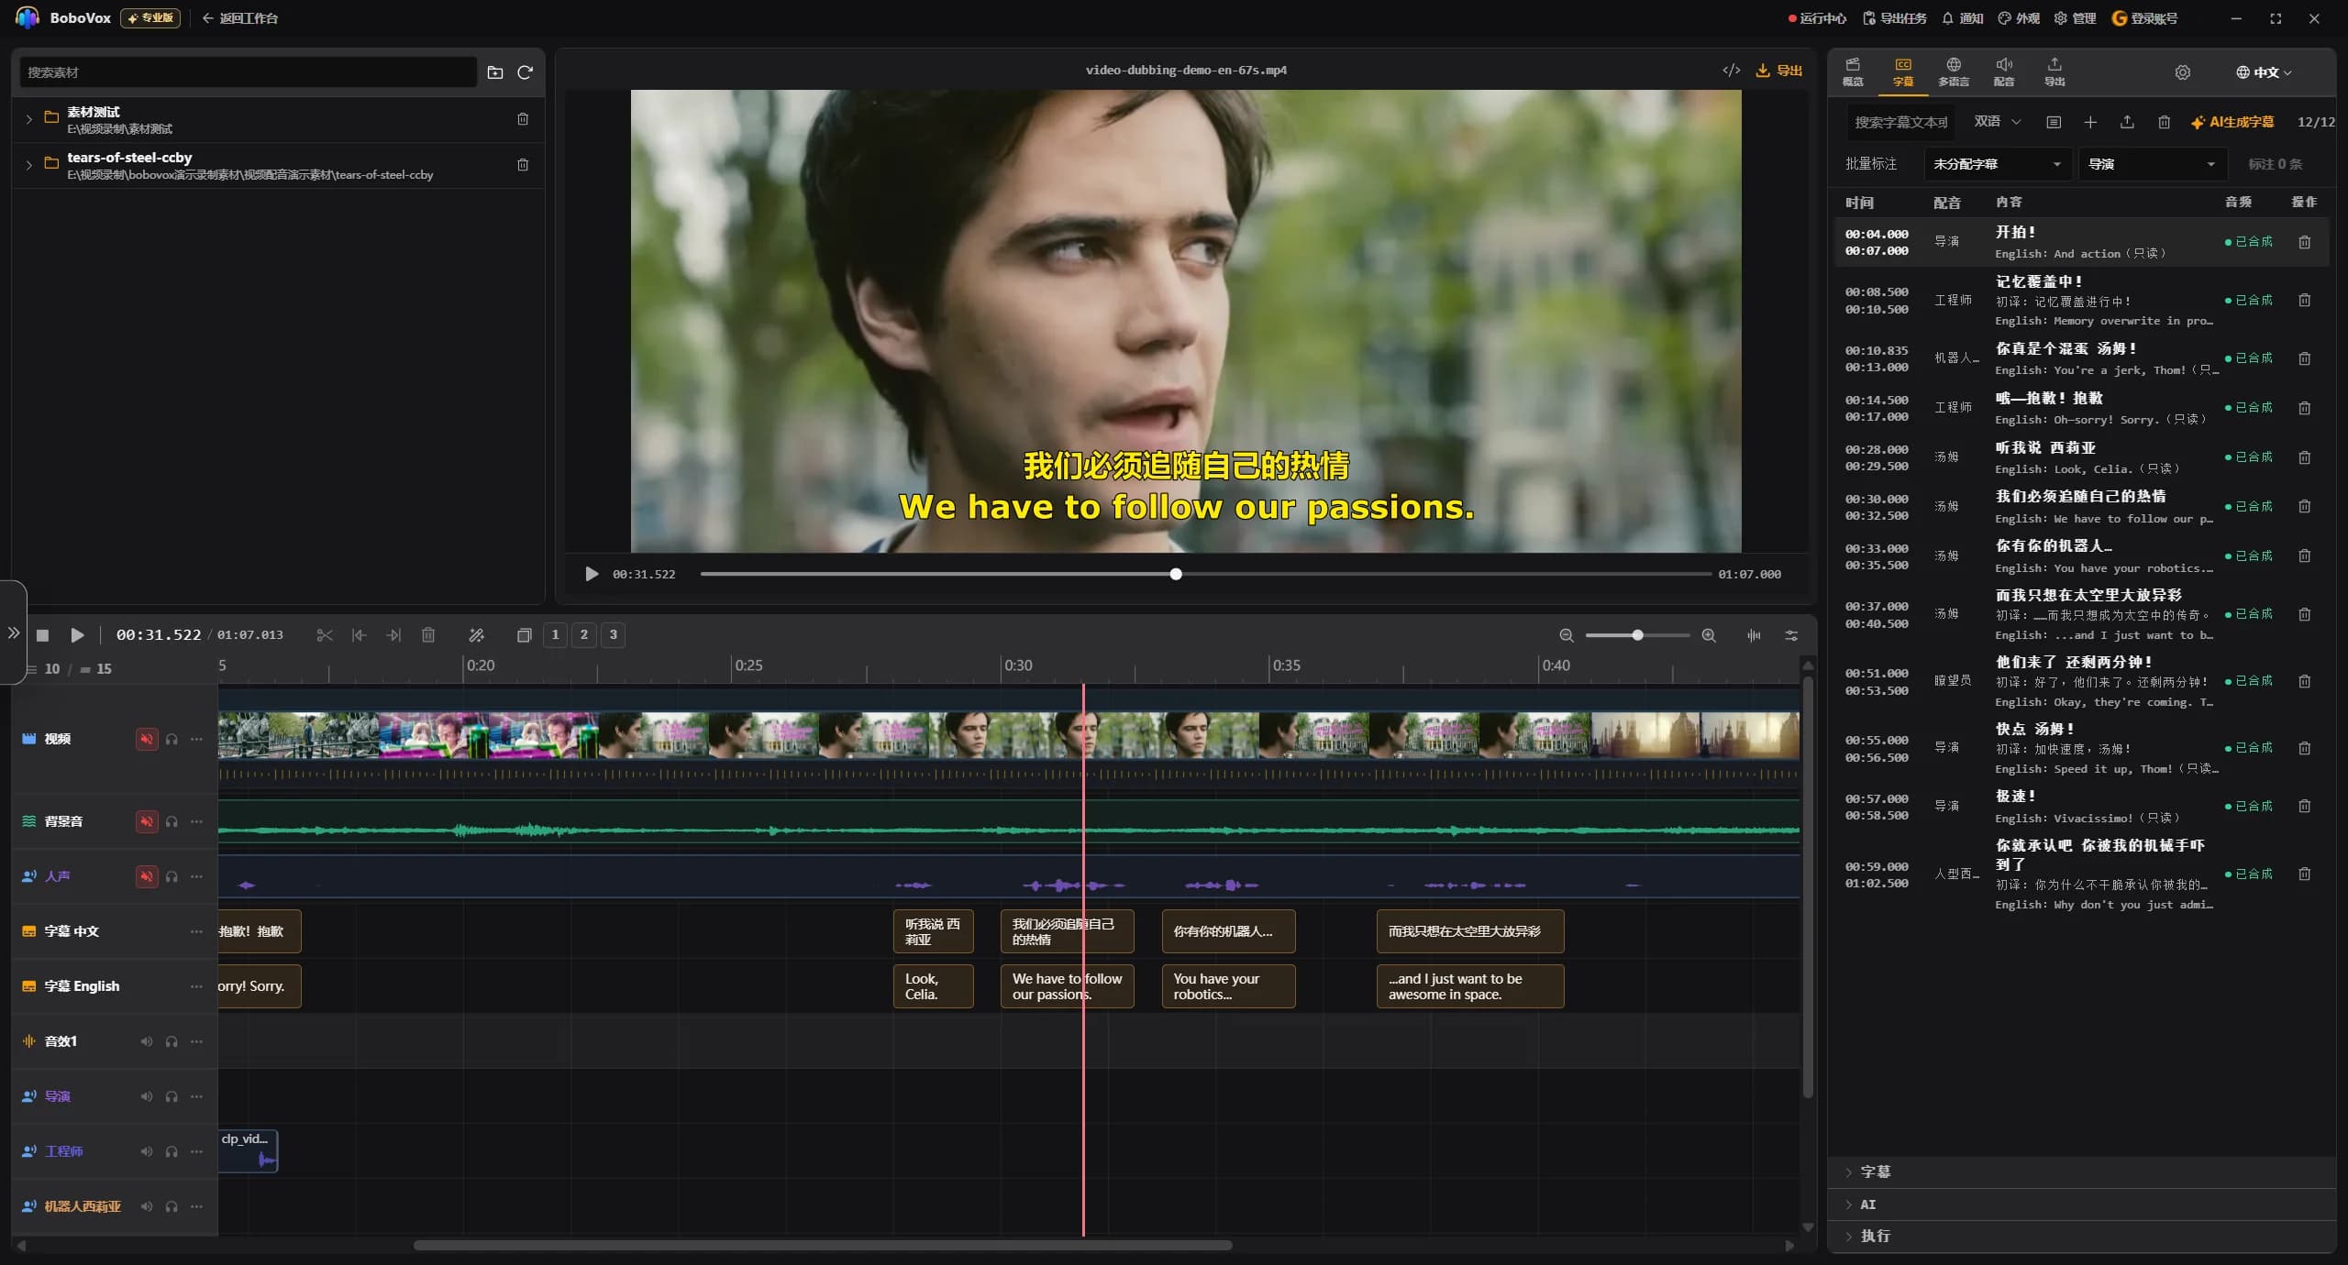2348x1265 pixels.
Task: Expand the collapsed left sidebar chevrons
Action: pos(13,632)
